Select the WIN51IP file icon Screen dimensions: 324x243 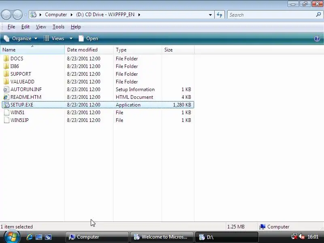[x=6, y=120]
